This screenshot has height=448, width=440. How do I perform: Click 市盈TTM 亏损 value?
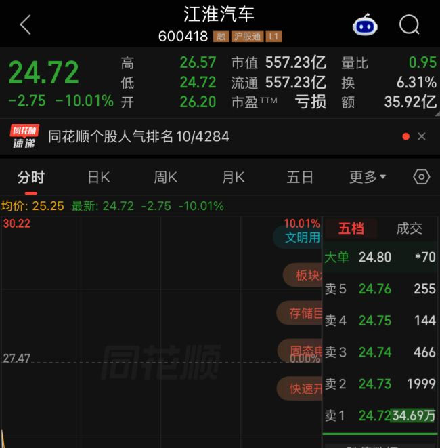tap(278, 102)
